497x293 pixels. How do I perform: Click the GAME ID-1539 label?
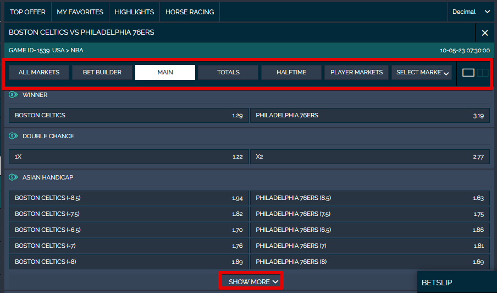click(29, 50)
